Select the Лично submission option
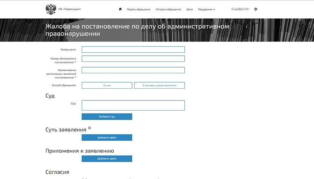 click(x=107, y=85)
